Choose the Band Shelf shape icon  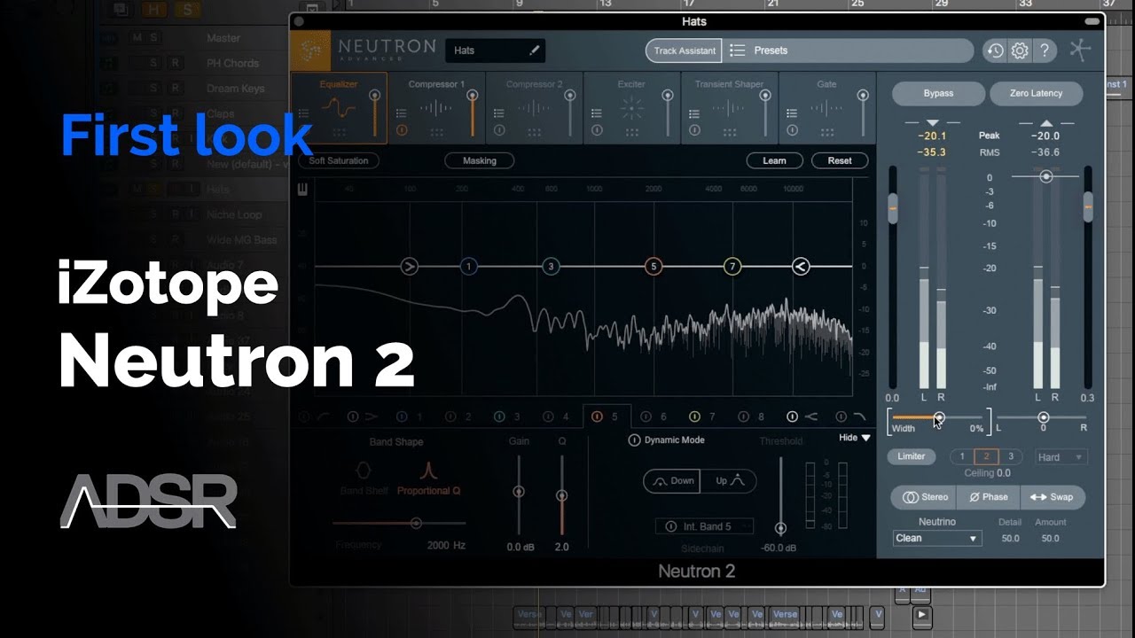364,470
